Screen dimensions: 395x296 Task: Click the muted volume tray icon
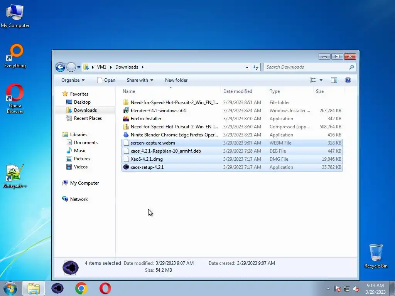[356, 289]
